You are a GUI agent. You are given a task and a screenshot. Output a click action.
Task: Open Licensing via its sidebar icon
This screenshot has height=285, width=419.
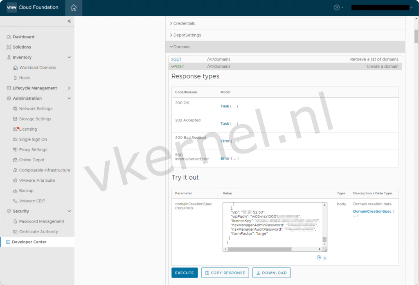tap(14, 129)
